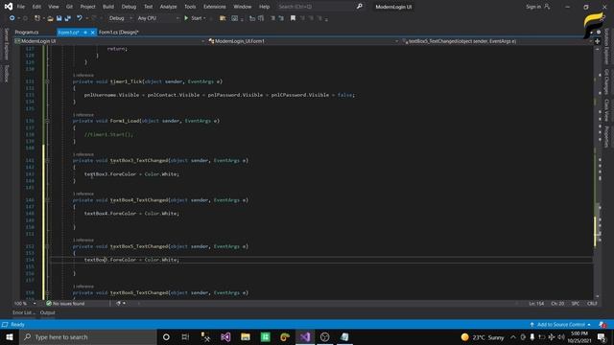Click the search magnifier icon in title bar
The height and width of the screenshot is (345, 614).
[359, 7]
